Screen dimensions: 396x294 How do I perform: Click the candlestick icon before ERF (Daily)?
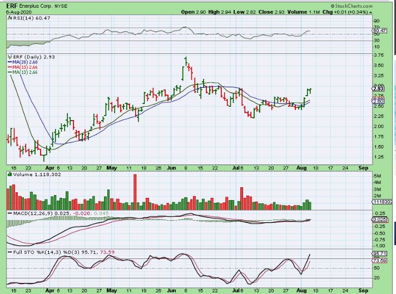(10, 57)
